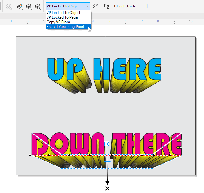
Task: Collapse the VP Locked To Page dropdown
Action: [88, 6]
